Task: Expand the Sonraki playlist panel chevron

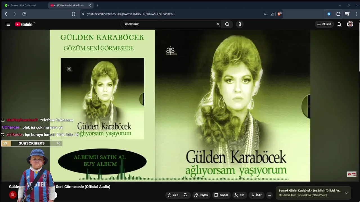Action: [x=346, y=193]
